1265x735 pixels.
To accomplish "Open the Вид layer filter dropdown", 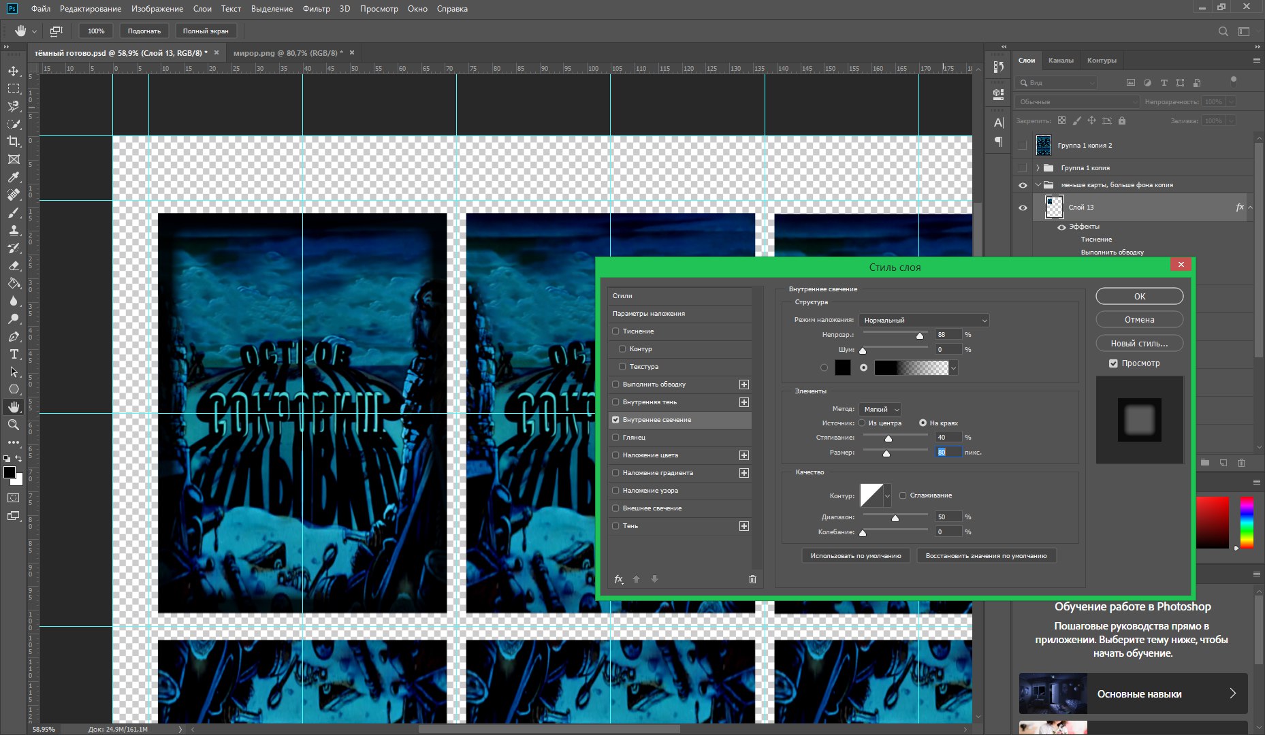I will [x=1056, y=83].
